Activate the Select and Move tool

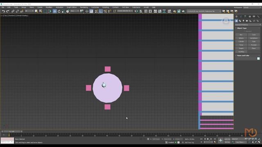[x=54, y=11]
